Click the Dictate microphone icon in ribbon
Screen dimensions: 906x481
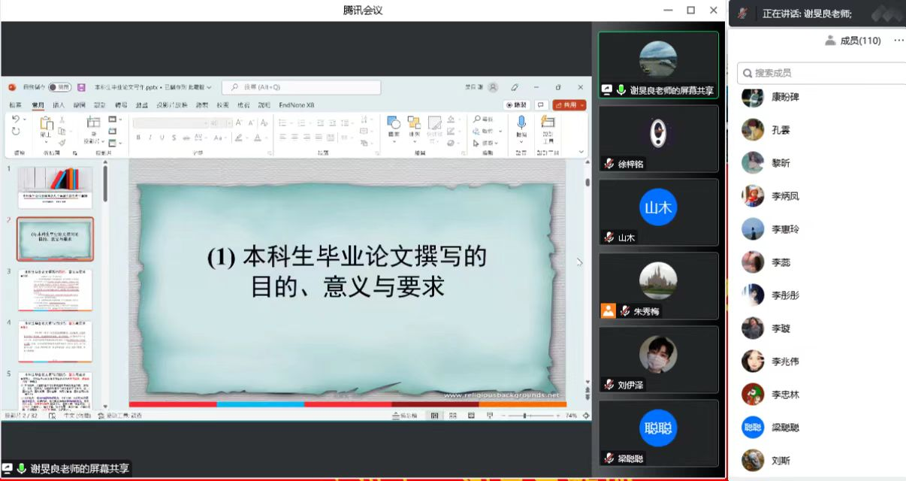pos(521,123)
